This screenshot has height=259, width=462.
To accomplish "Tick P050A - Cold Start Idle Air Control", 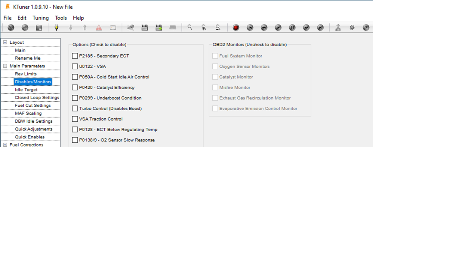I will [x=75, y=77].
